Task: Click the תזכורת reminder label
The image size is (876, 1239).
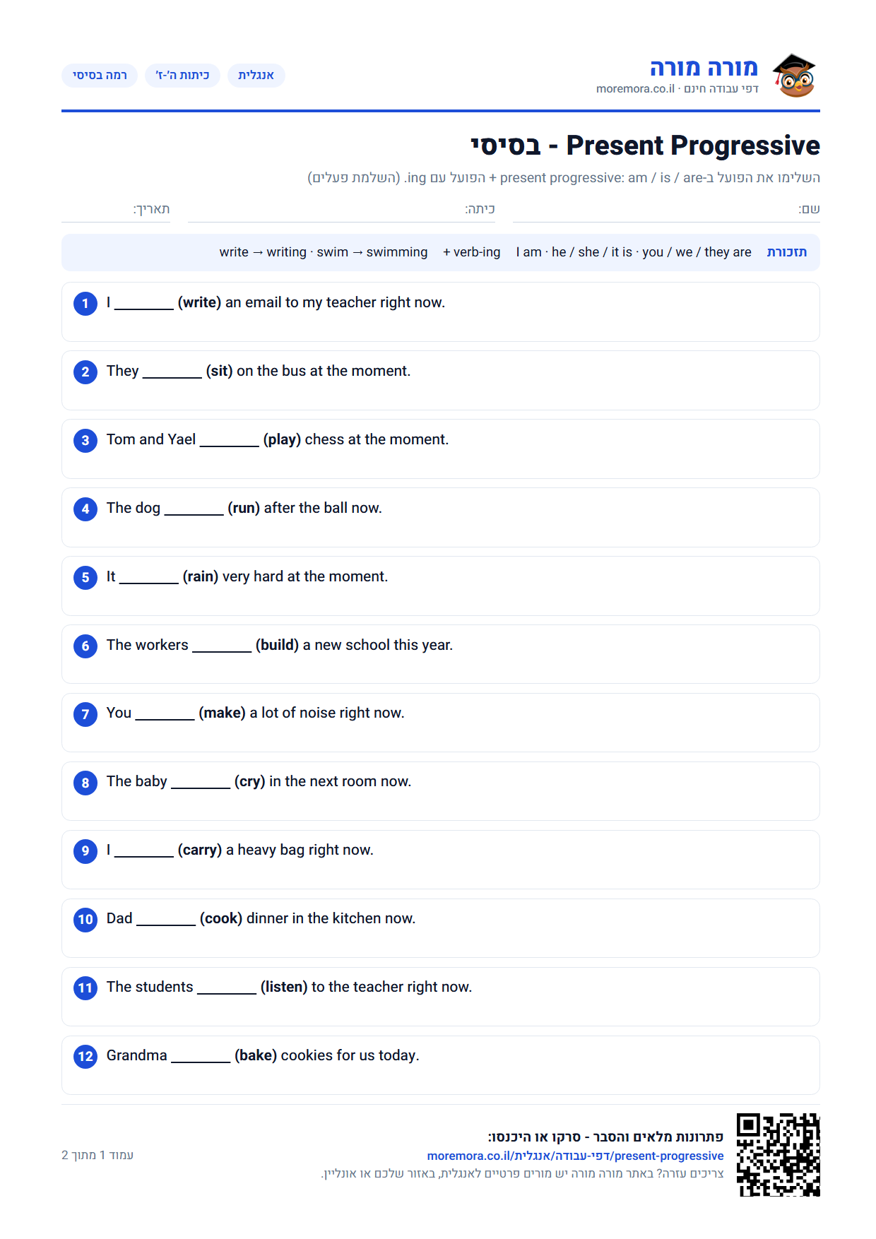Action: pos(787,252)
